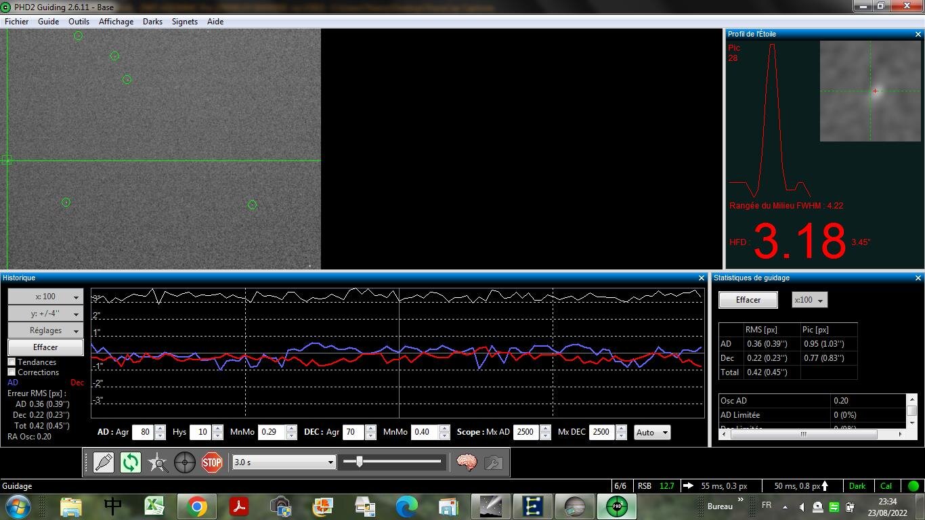This screenshot has height=520, width=925.
Task: Click the Dec label to change its color
Action: tap(77, 383)
